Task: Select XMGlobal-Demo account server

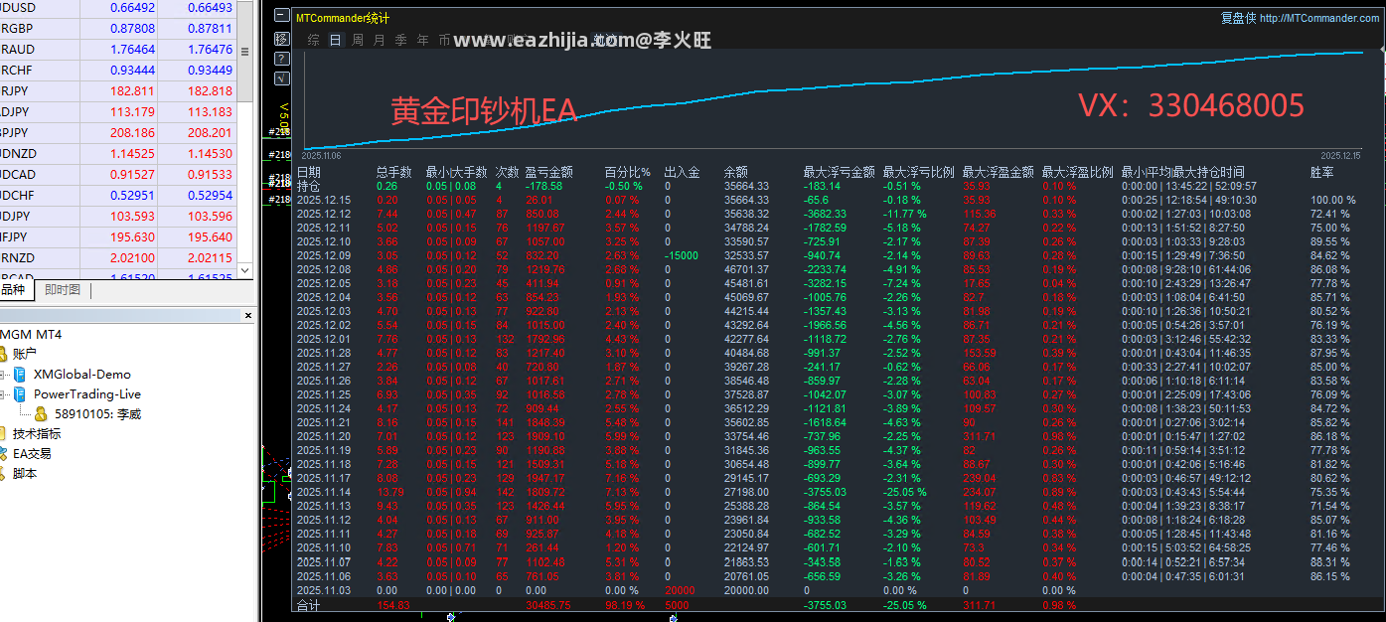Action: coord(81,375)
